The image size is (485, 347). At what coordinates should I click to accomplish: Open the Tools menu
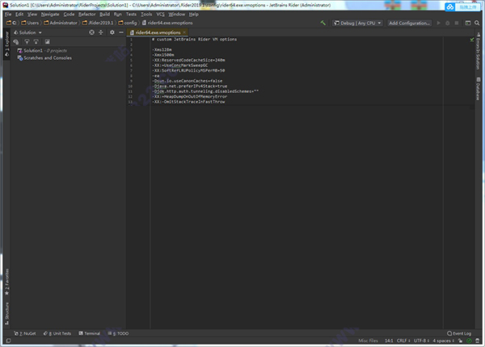[x=146, y=15]
